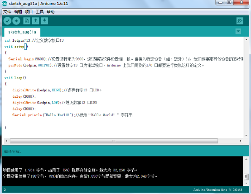Expand the tab options dropdown arrow
The image size is (251, 194).
[x=238, y=31]
